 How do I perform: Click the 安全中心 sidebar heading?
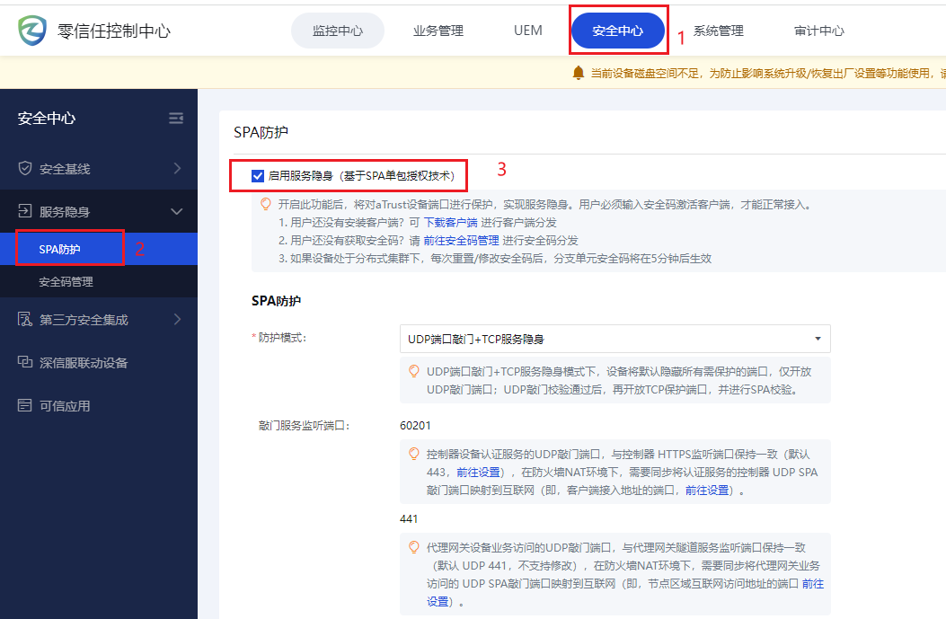(47, 119)
